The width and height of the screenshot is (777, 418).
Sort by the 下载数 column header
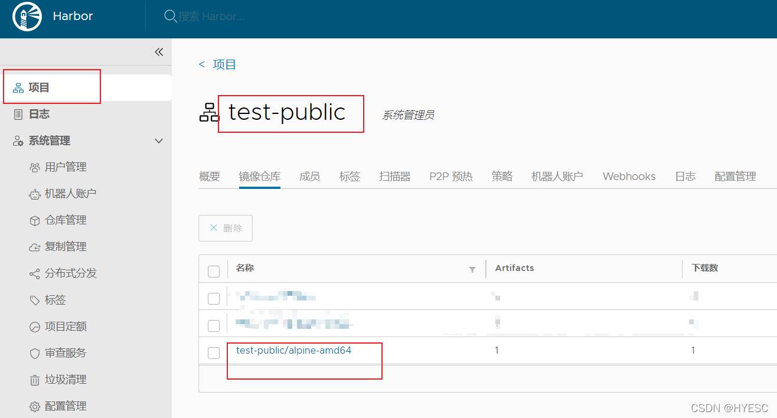pos(704,268)
